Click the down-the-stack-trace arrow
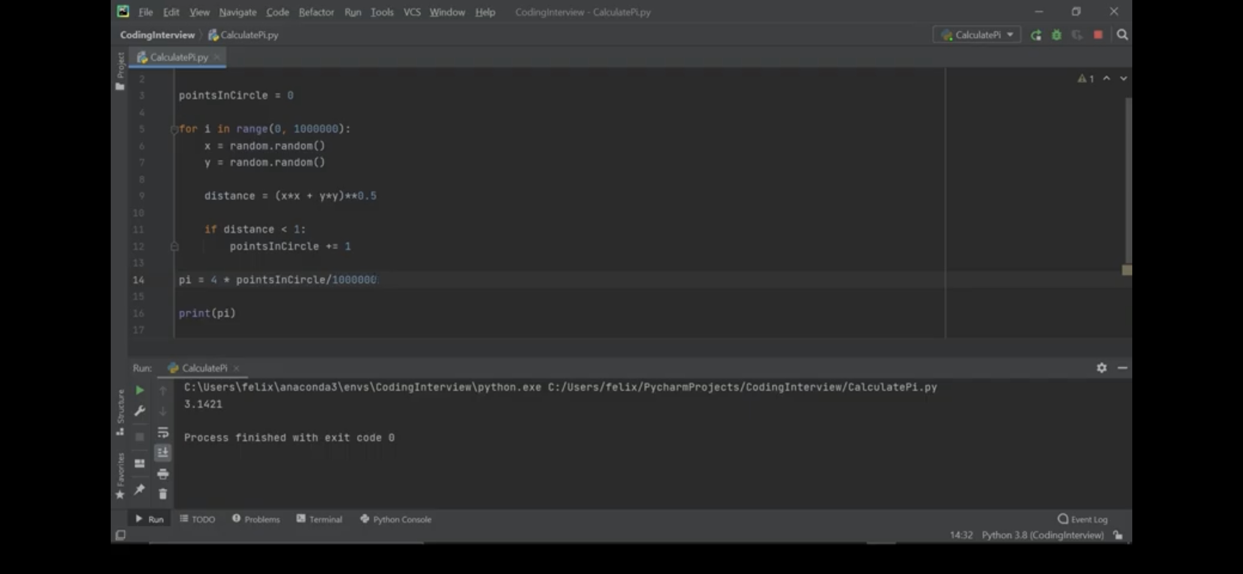The image size is (1243, 574). click(163, 411)
